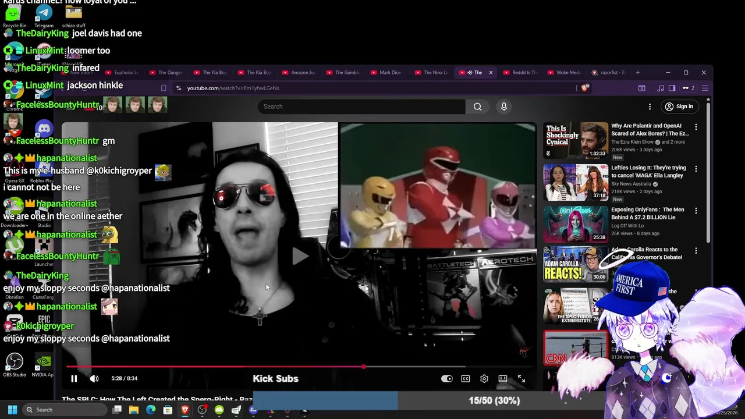Open Task View in the taskbar
745x419 pixels.
117,410
